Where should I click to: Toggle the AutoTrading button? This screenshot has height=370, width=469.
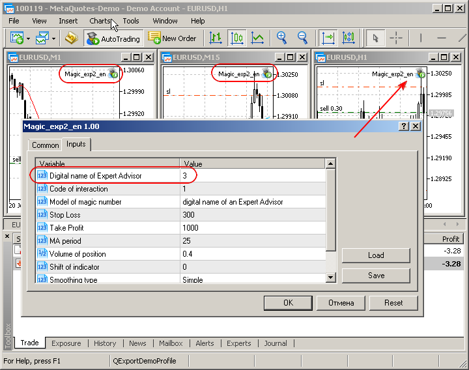pyautogui.click(x=113, y=38)
